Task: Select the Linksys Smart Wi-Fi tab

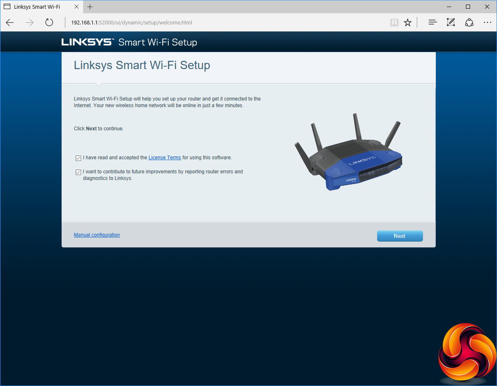Action: 41,7
